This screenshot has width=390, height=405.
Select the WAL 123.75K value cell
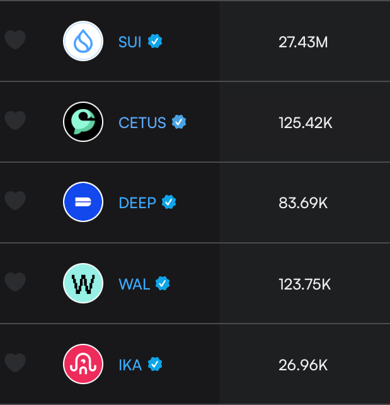click(x=304, y=284)
